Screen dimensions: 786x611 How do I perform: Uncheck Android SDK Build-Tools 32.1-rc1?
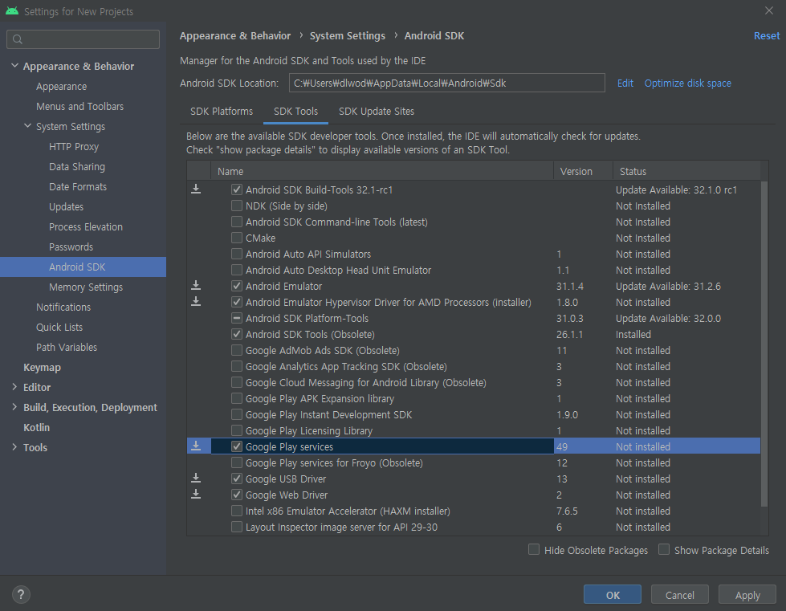tap(237, 189)
